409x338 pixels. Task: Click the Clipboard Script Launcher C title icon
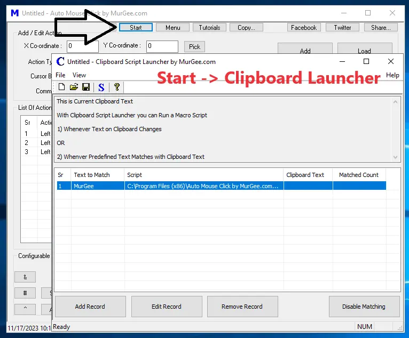pyautogui.click(x=60, y=62)
